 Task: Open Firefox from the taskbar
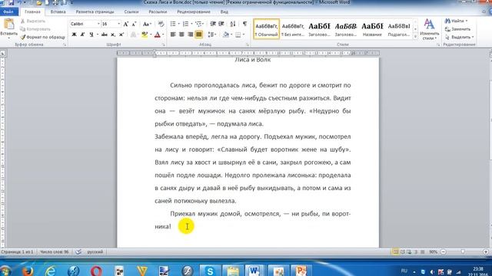click(28, 271)
